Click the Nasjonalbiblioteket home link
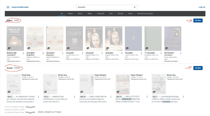Screen dimensions: 210x116 coord(19,7)
